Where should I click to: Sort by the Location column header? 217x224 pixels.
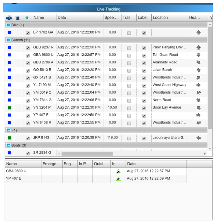[169, 18]
